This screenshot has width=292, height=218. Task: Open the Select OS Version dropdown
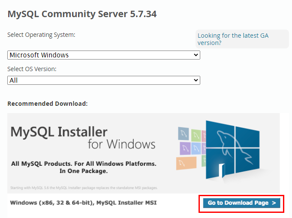coord(104,81)
